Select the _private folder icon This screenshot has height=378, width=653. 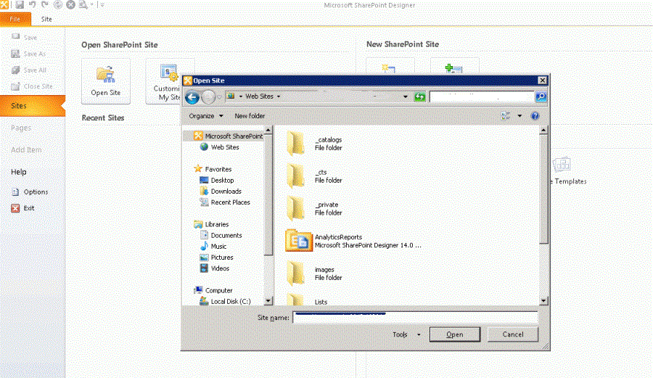click(x=296, y=208)
